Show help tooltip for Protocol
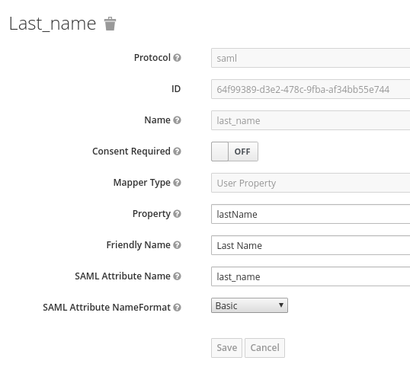Image resolution: width=410 pixels, height=367 pixels. click(177, 58)
